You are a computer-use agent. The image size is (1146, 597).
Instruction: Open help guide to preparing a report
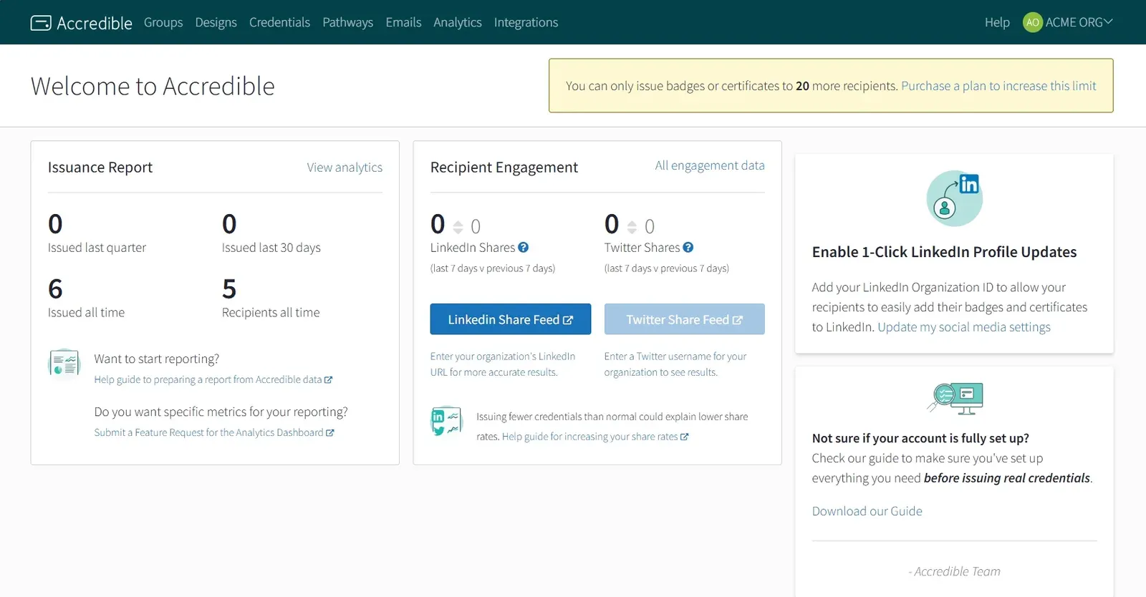(213, 379)
